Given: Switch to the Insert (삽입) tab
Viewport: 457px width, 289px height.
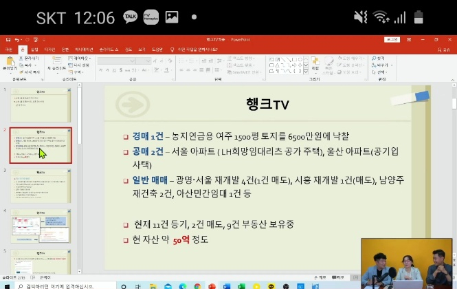Looking at the screenshot, I should [34, 50].
